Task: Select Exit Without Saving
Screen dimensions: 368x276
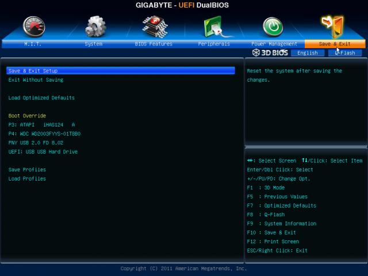Action: click(36, 80)
